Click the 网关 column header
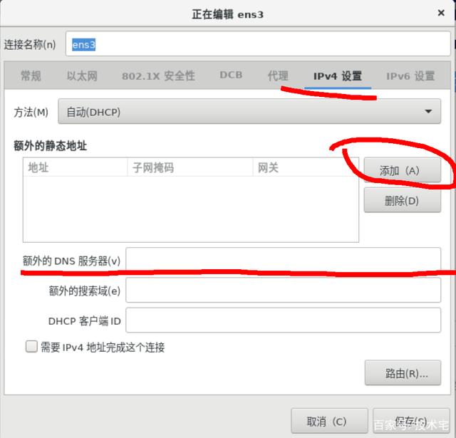Viewport: 456px width, 438px height. point(306,167)
